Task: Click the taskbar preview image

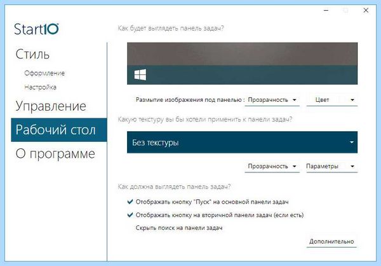Action: point(242,64)
